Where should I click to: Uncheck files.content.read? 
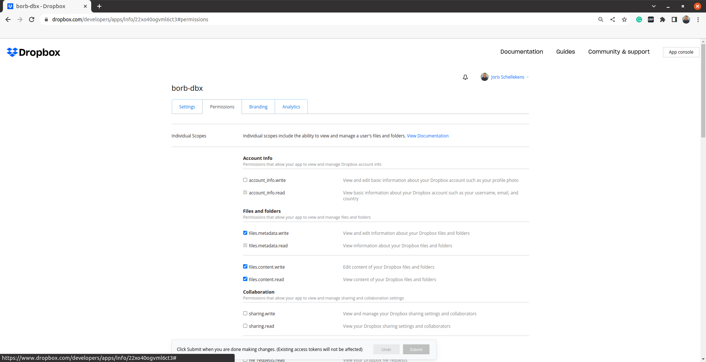click(x=245, y=279)
